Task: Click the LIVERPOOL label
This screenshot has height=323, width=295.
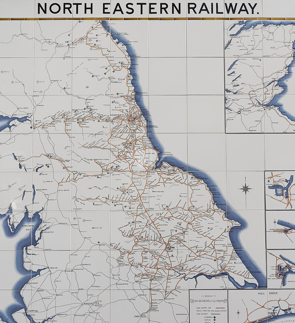Action: 32,311
